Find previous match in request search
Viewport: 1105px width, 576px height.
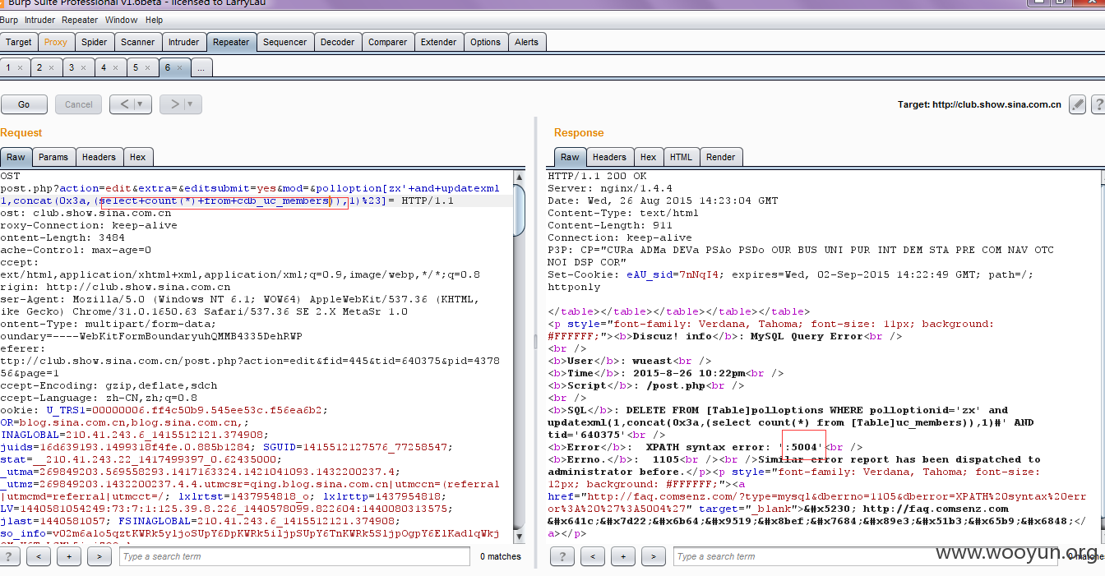(39, 556)
